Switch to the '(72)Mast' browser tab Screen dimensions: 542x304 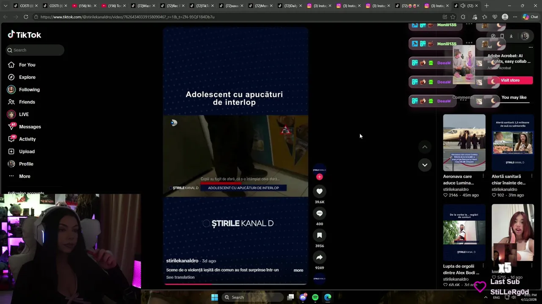pyautogui.click(x=143, y=6)
